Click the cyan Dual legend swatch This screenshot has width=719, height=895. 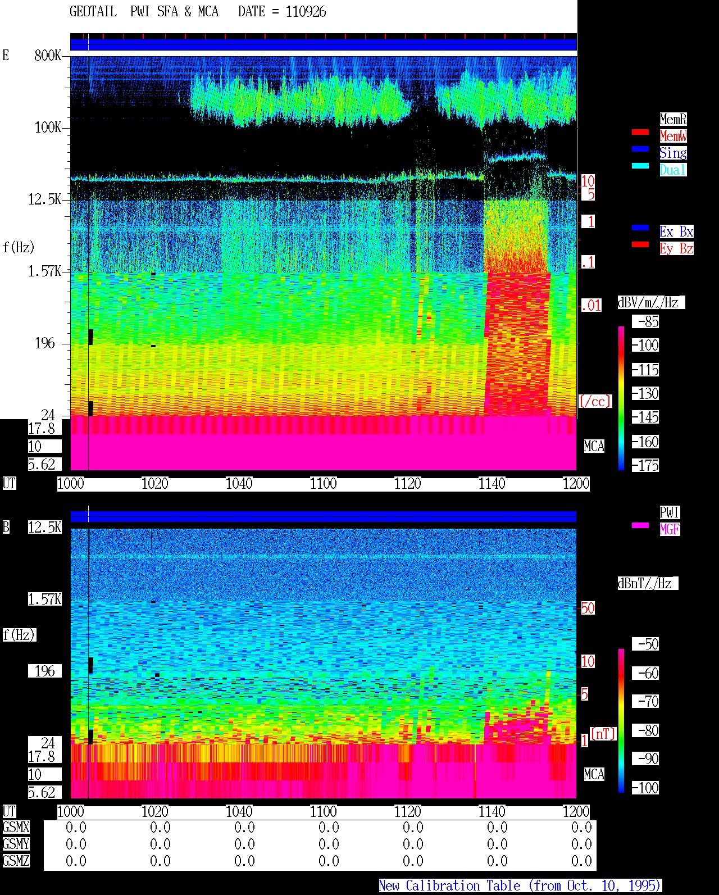(x=640, y=166)
